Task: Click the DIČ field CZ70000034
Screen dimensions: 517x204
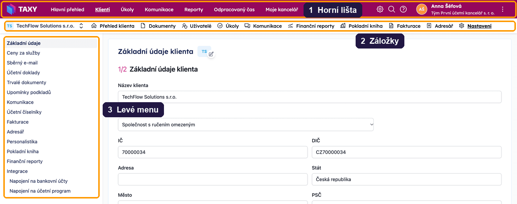Action: 407,152
